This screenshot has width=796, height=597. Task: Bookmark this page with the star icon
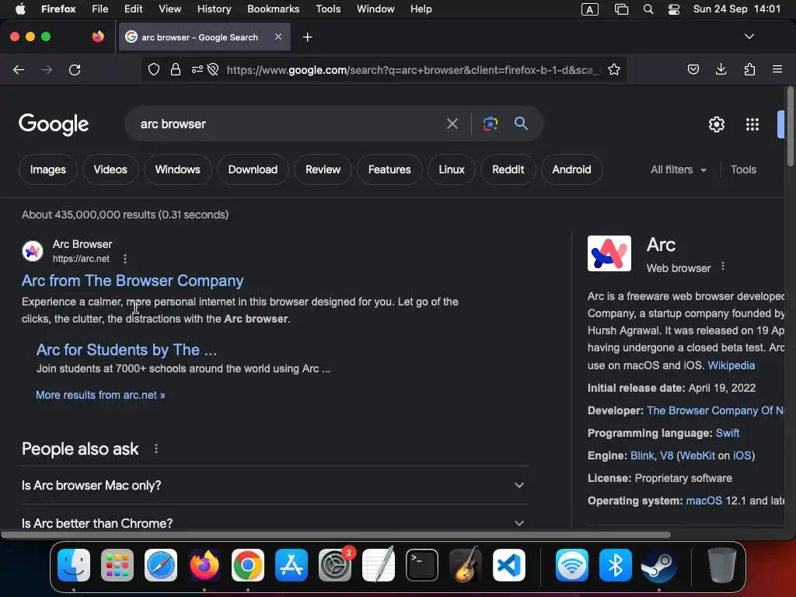614,69
